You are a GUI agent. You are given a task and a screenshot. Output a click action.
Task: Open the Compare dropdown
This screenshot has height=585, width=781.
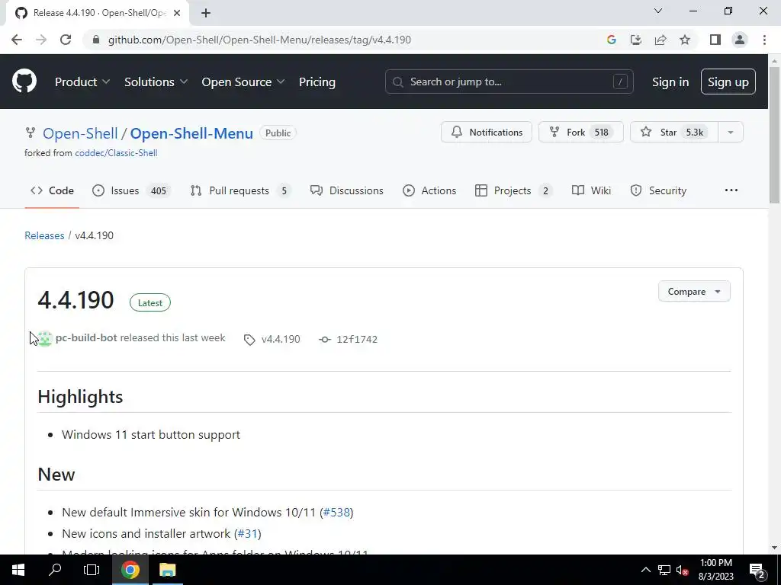tap(694, 292)
